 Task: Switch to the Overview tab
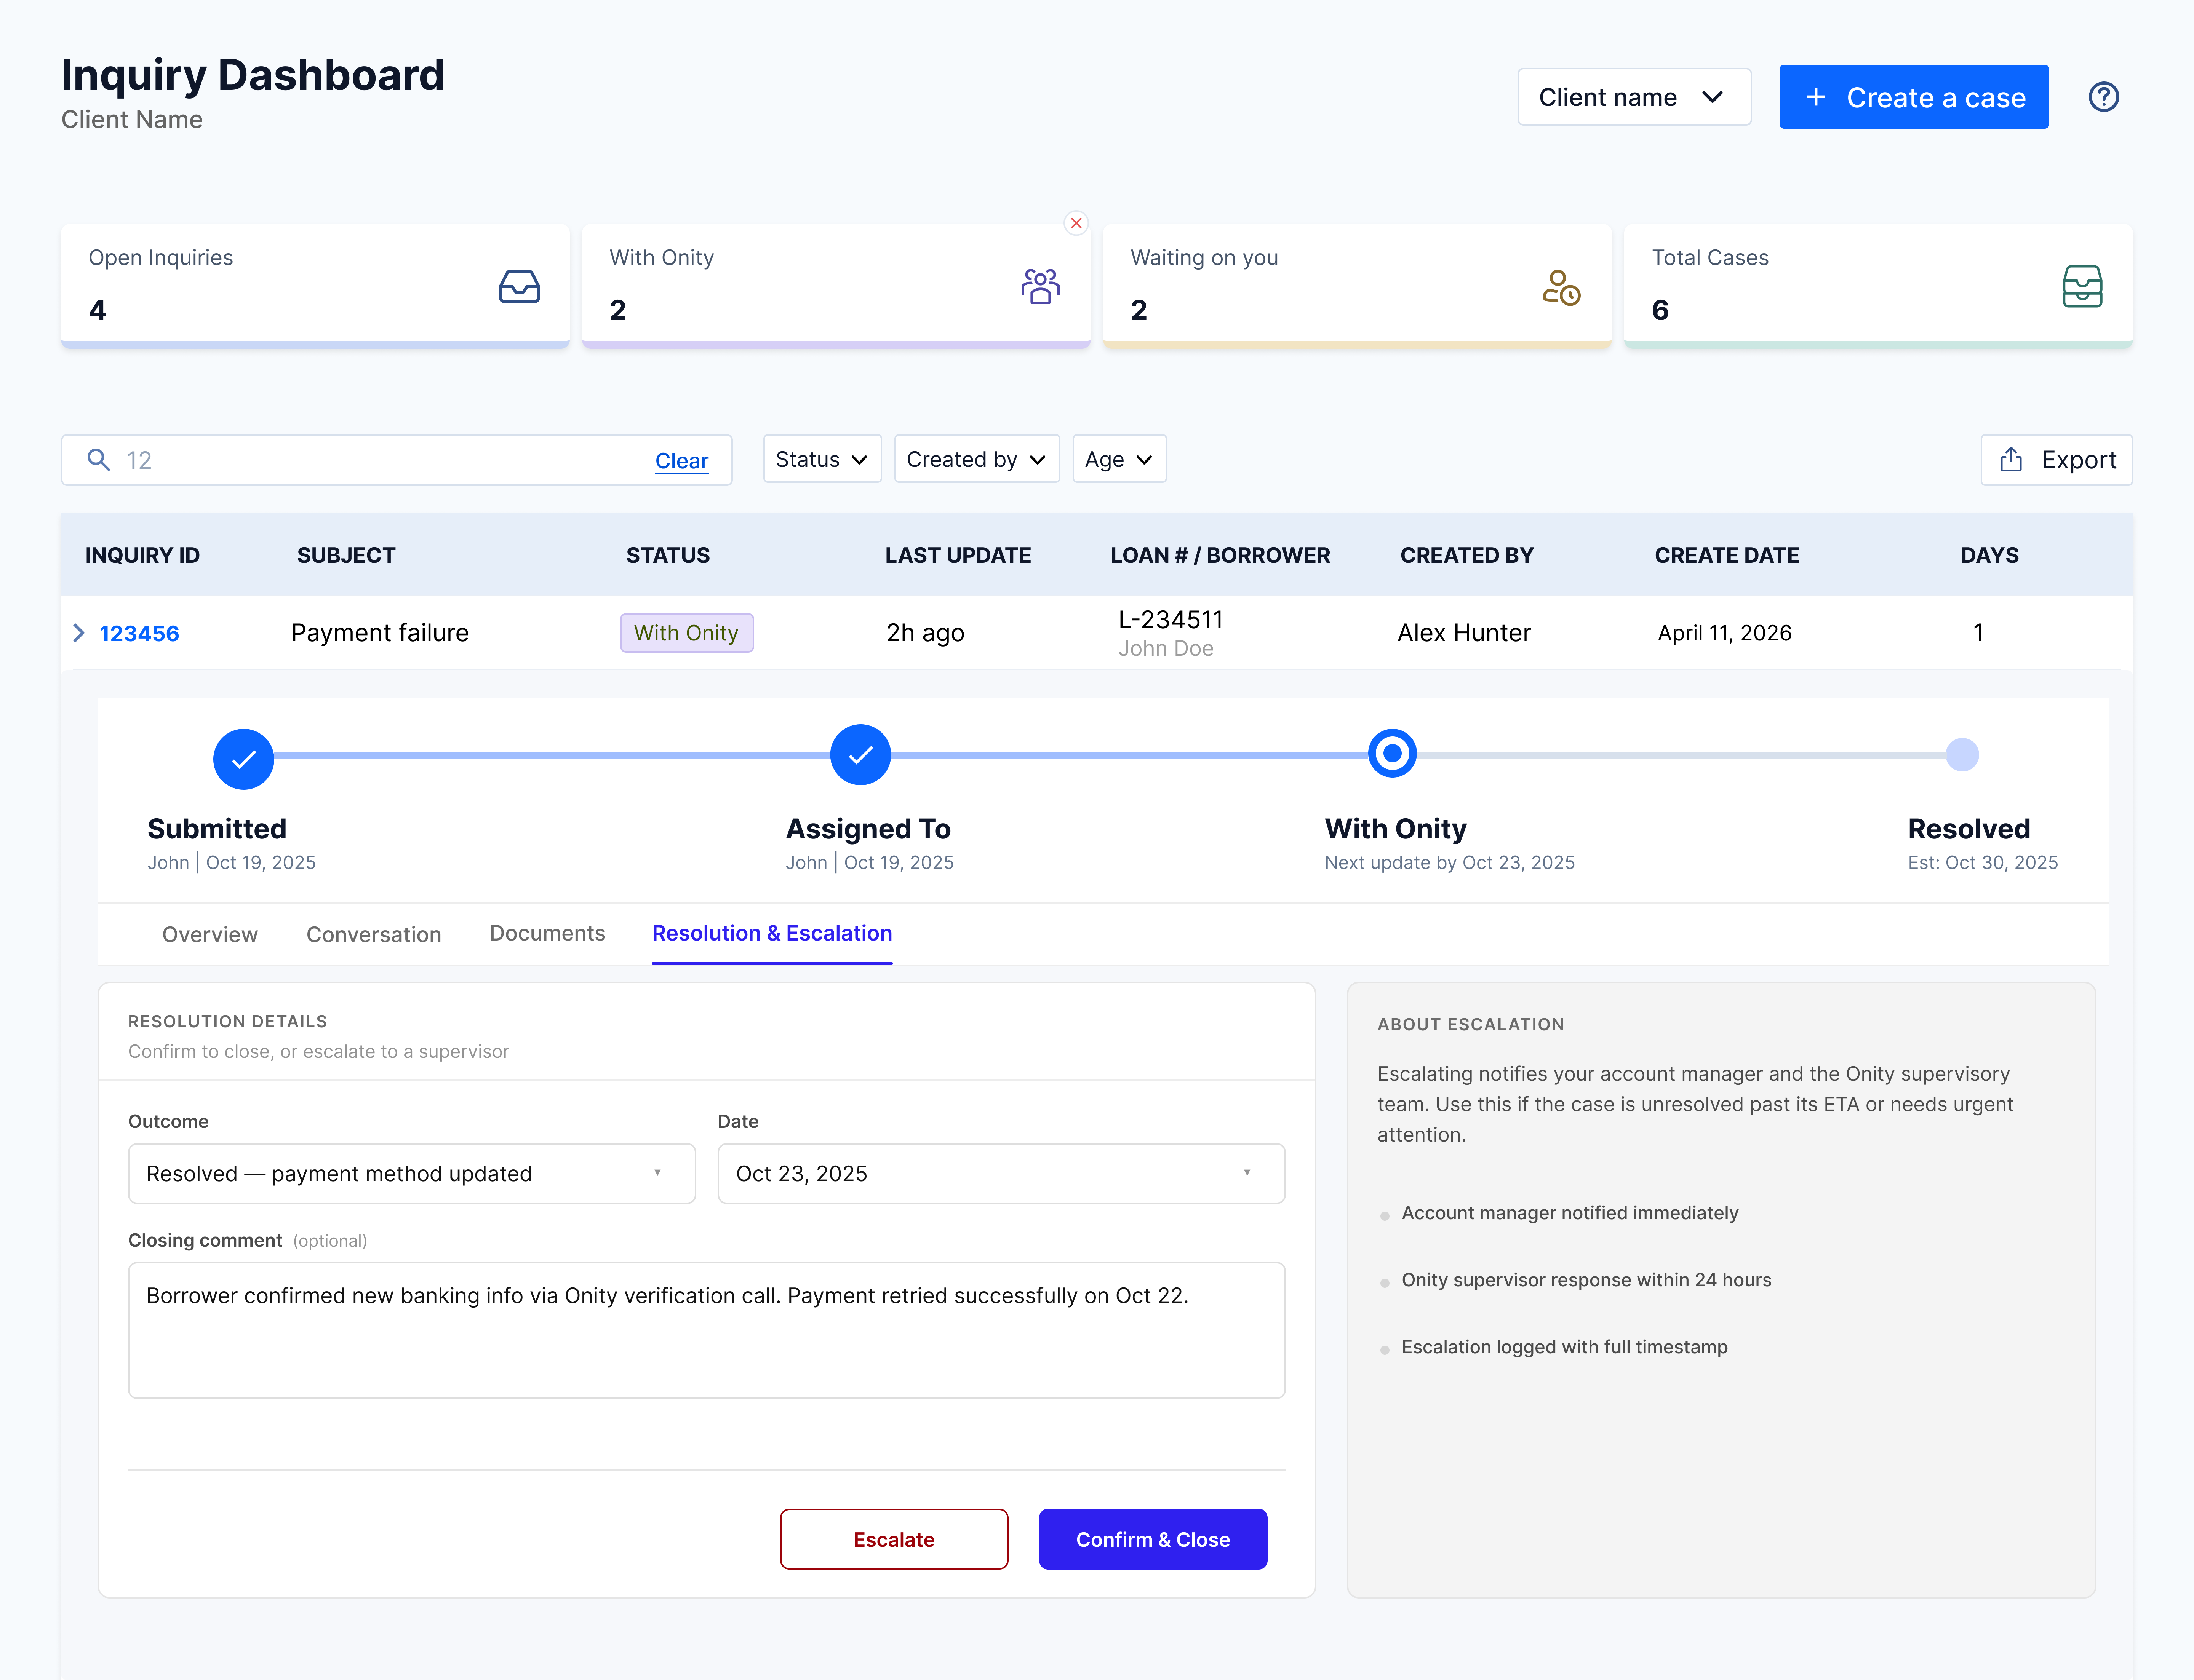click(210, 934)
